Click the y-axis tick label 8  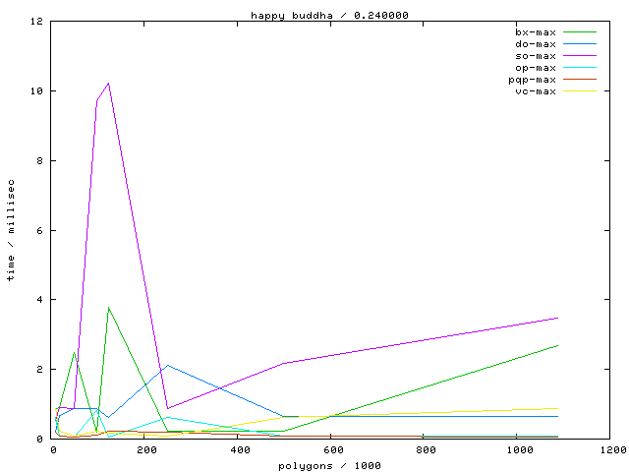coord(39,161)
